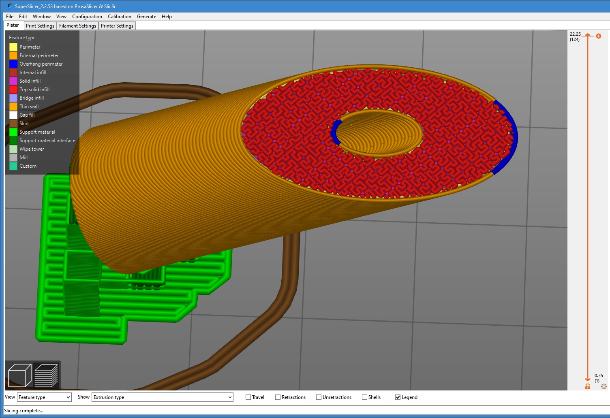The width and height of the screenshot is (610, 418).
Task: Click the lower layer slider thumb
Action: point(588,380)
